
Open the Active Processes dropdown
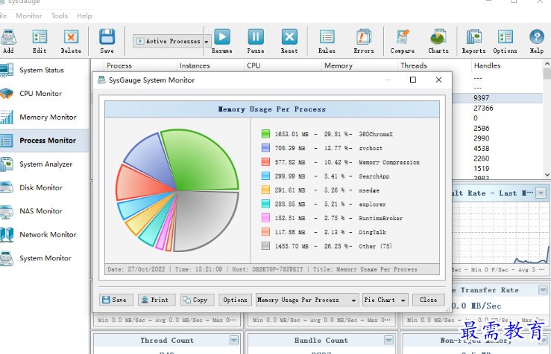point(171,42)
